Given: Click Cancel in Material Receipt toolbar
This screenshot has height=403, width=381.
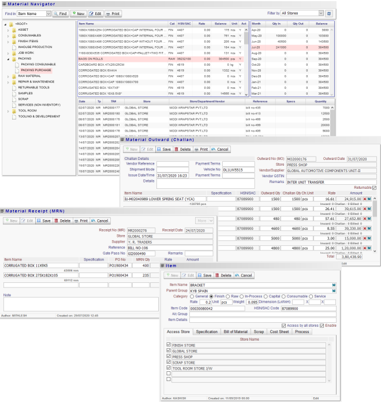Looking at the screenshot, I should [x=99, y=221].
